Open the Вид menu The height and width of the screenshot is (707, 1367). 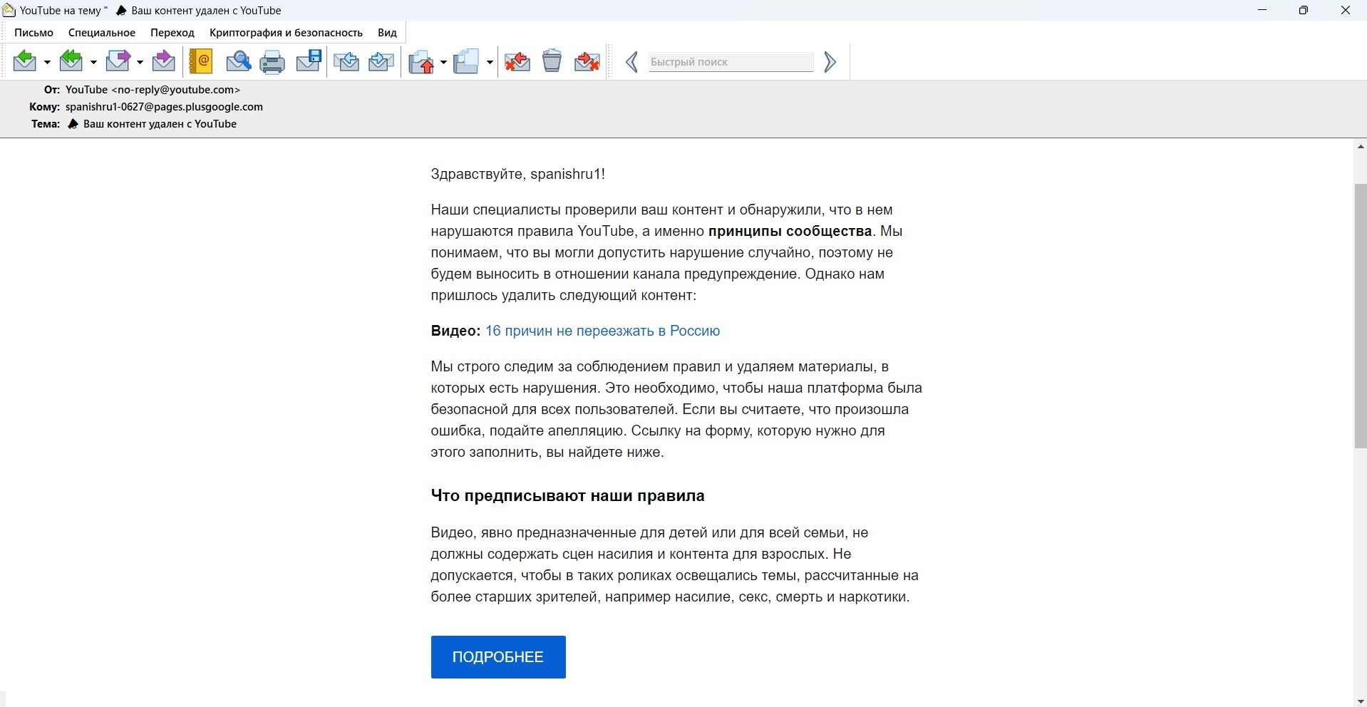387,33
